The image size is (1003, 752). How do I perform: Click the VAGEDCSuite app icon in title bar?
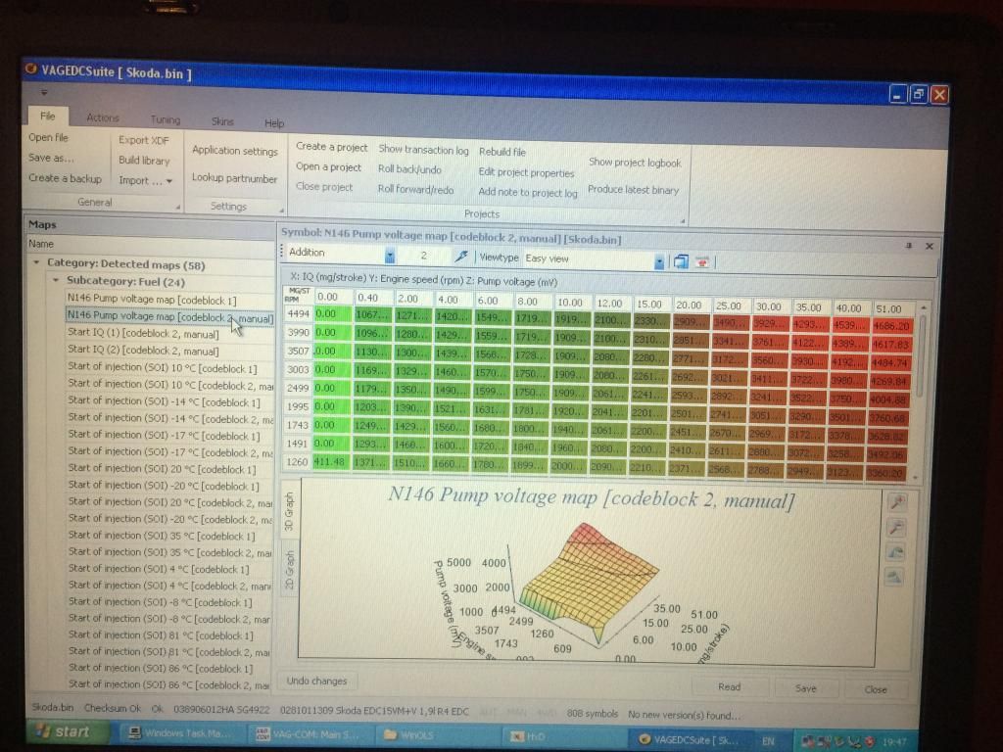pyautogui.click(x=30, y=69)
